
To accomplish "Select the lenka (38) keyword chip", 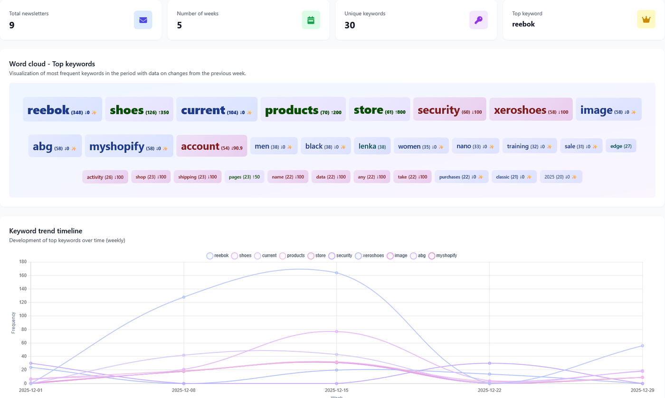I will pyautogui.click(x=372, y=146).
